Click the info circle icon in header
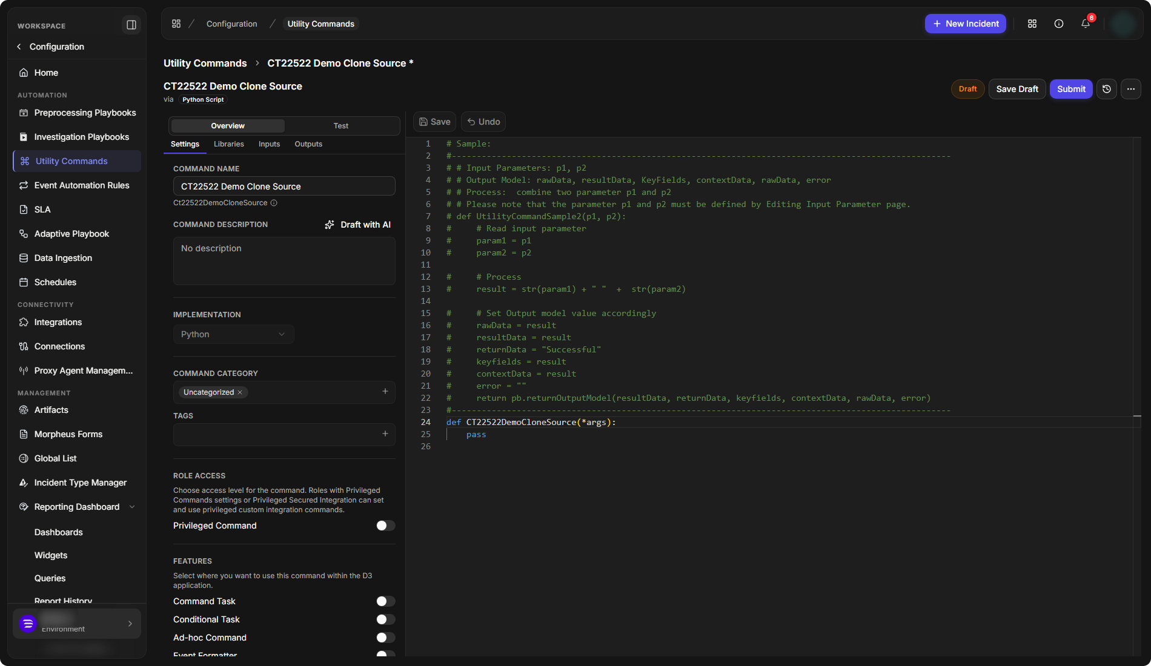This screenshot has width=1151, height=666. point(1059,24)
